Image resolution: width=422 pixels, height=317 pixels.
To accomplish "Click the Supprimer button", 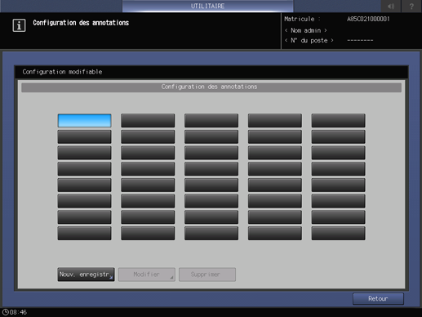I will (207, 275).
